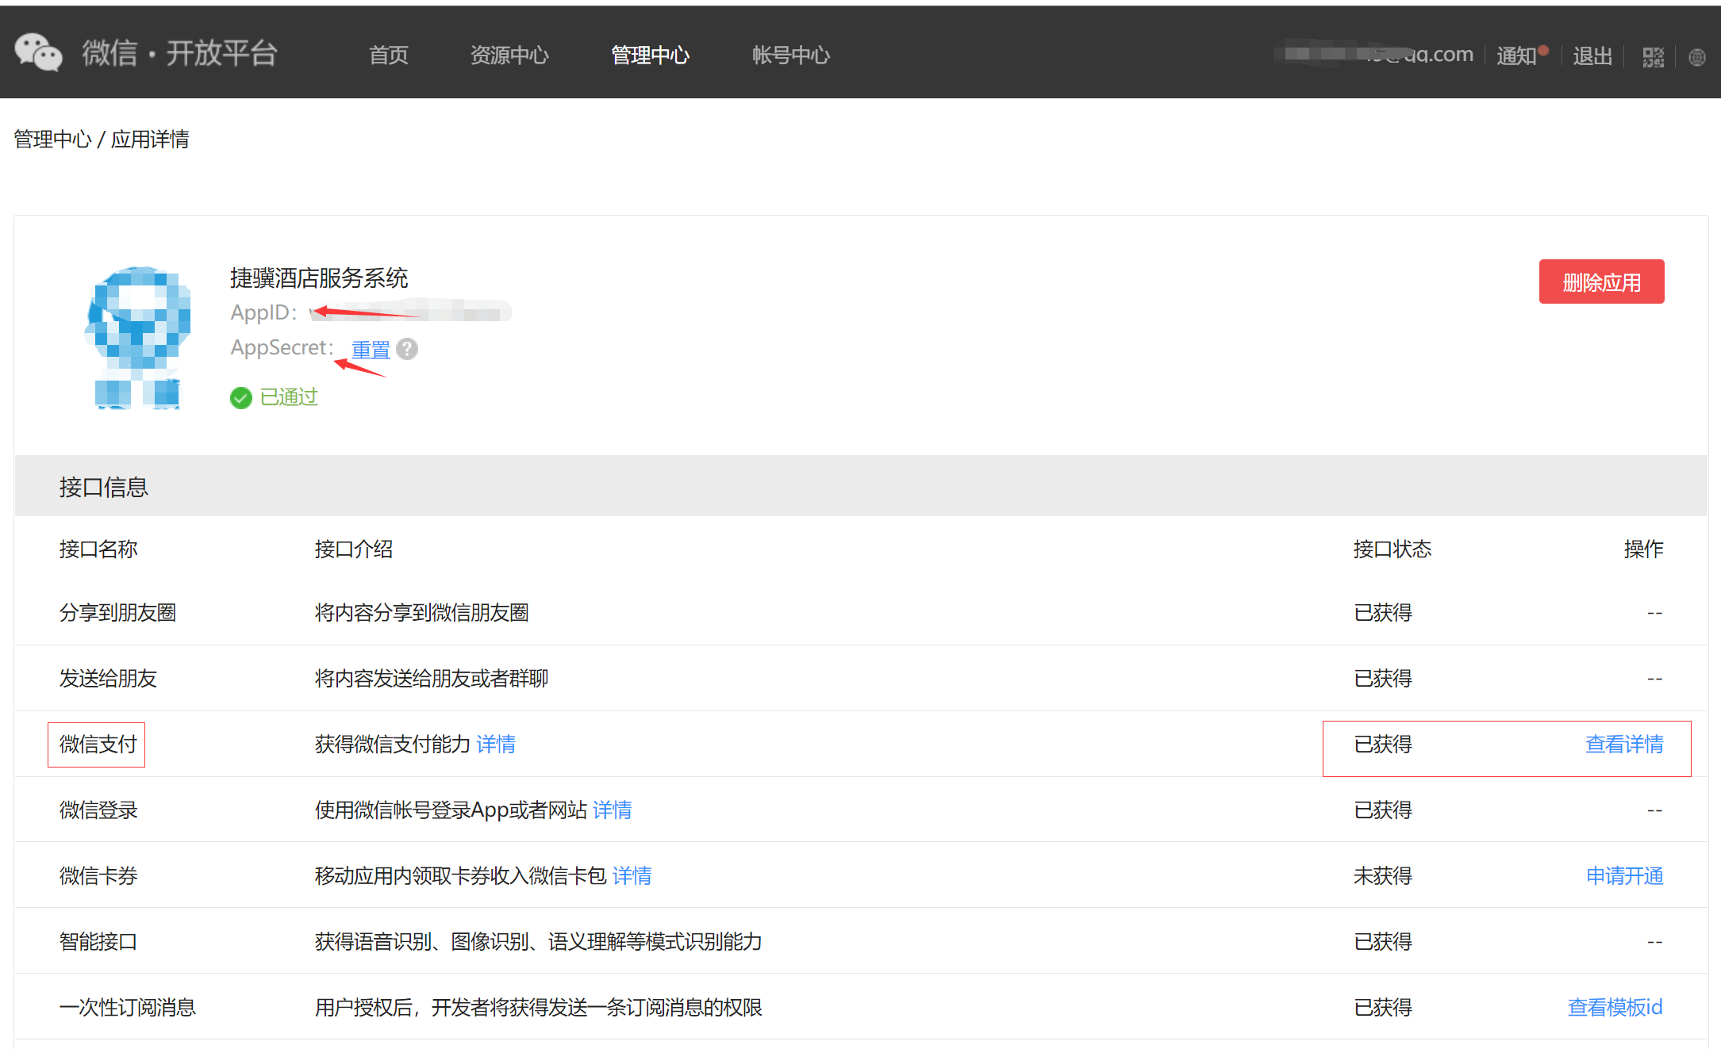Click the AppSecret help question mark icon
The height and width of the screenshot is (1049, 1721).
[407, 349]
